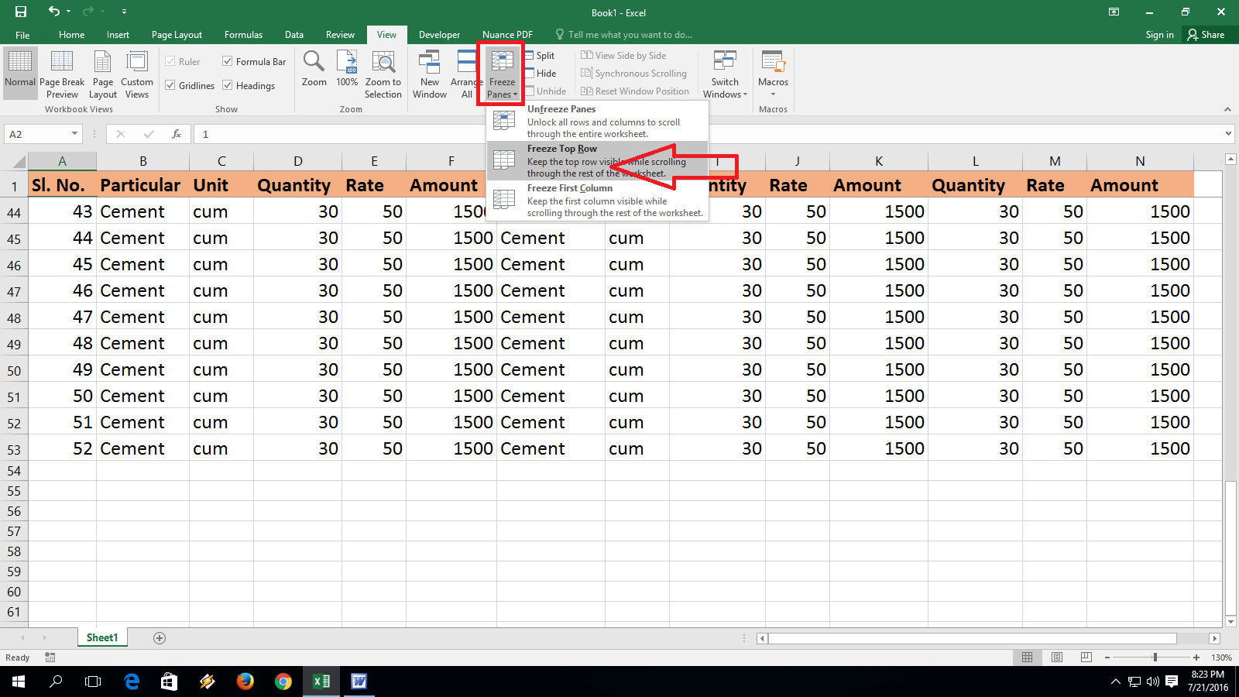The image size is (1239, 697).
Task: Open a New Window
Action: pyautogui.click(x=429, y=74)
